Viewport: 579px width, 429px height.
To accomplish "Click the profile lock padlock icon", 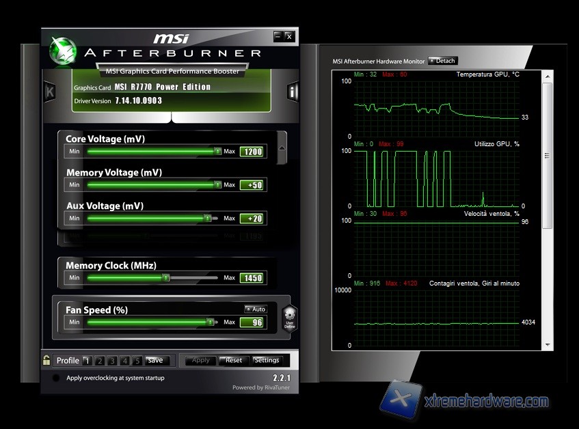I will (x=46, y=360).
